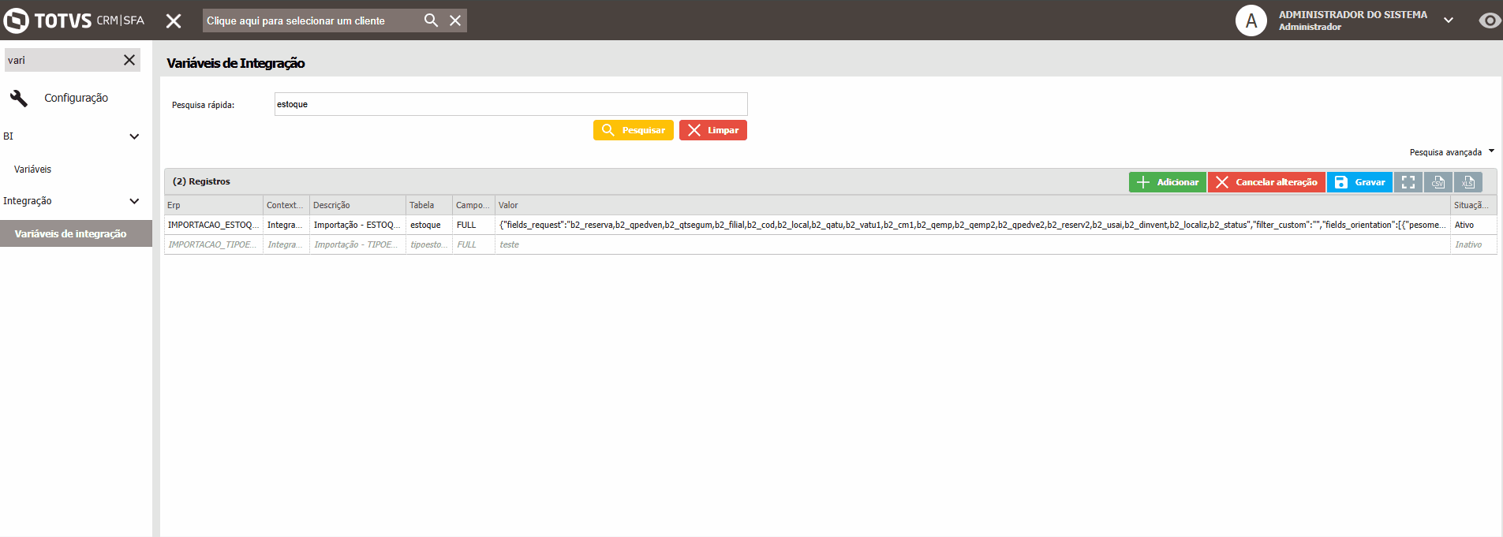Viewport: 1503px width, 537px height.
Task: Click 'Importação - TIPOE...' description cell
Action: (357, 244)
